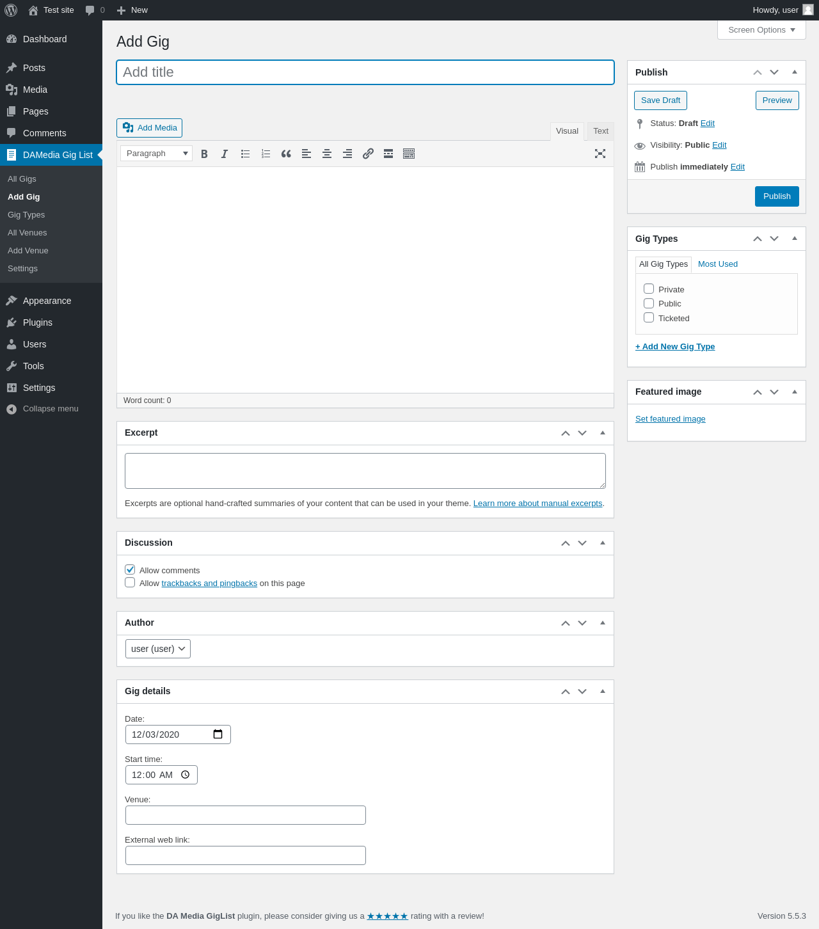Go to Plugins in sidebar
Image resolution: width=819 pixels, height=929 pixels.
point(38,322)
